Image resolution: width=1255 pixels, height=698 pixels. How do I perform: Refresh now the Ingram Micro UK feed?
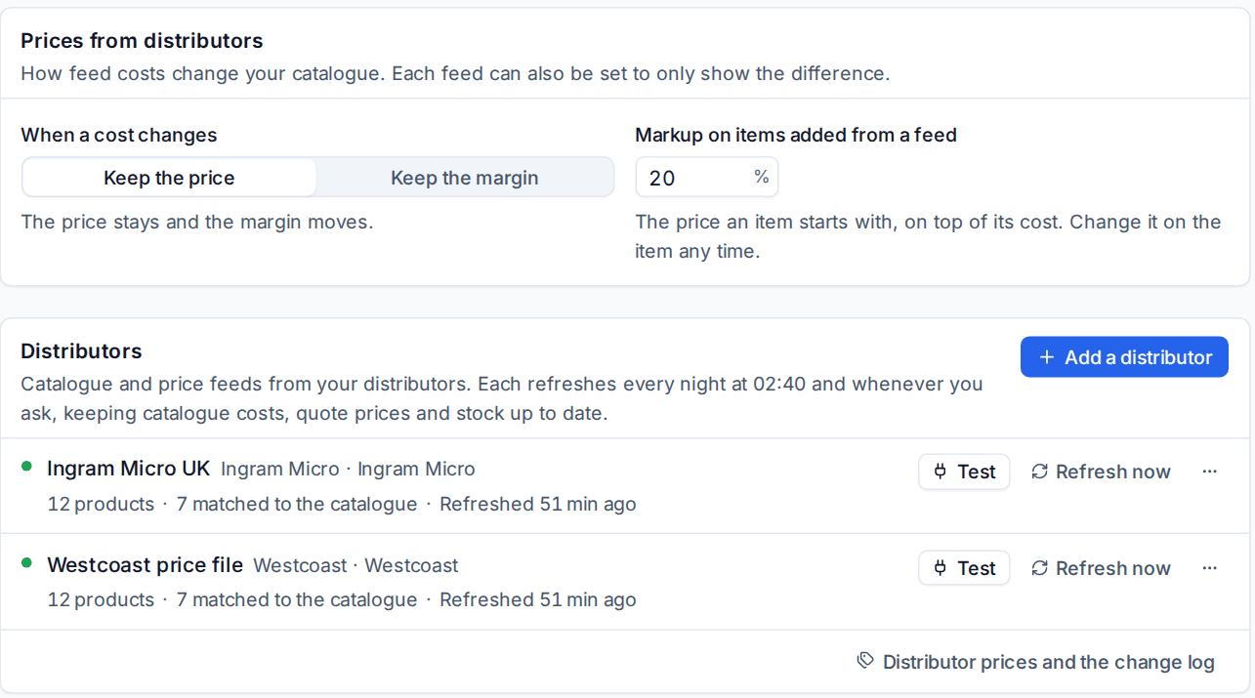[x=1101, y=472]
